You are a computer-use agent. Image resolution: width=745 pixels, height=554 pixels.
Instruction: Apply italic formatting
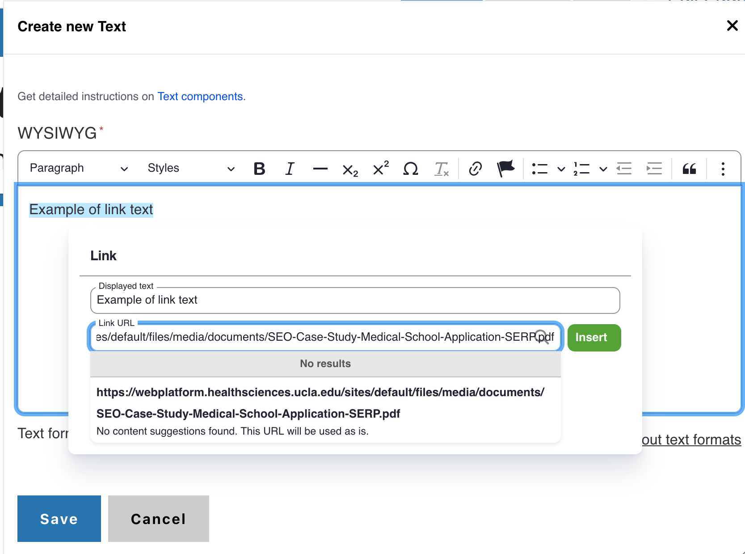pyautogui.click(x=290, y=169)
